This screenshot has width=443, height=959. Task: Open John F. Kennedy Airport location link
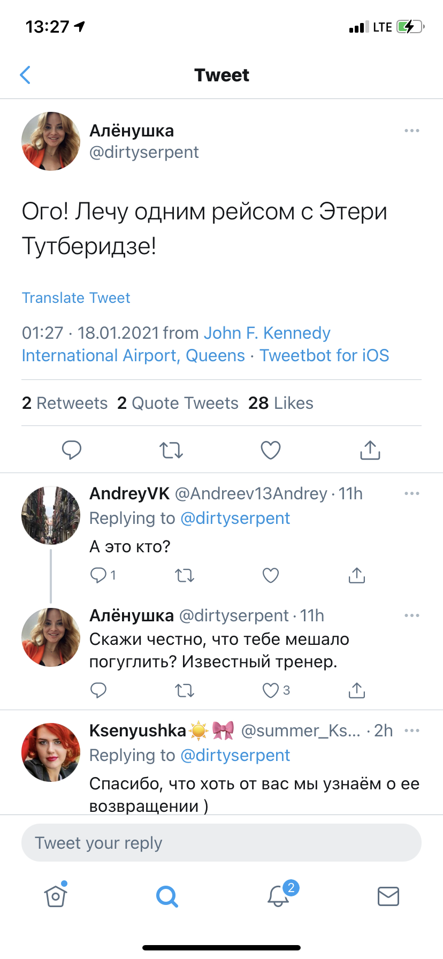[x=267, y=333]
